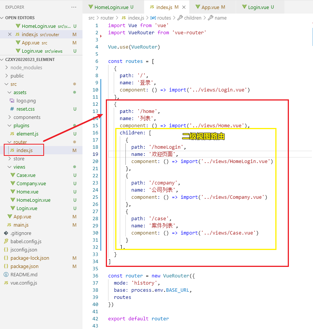
Task: Open package.json file
Action: click(24, 266)
